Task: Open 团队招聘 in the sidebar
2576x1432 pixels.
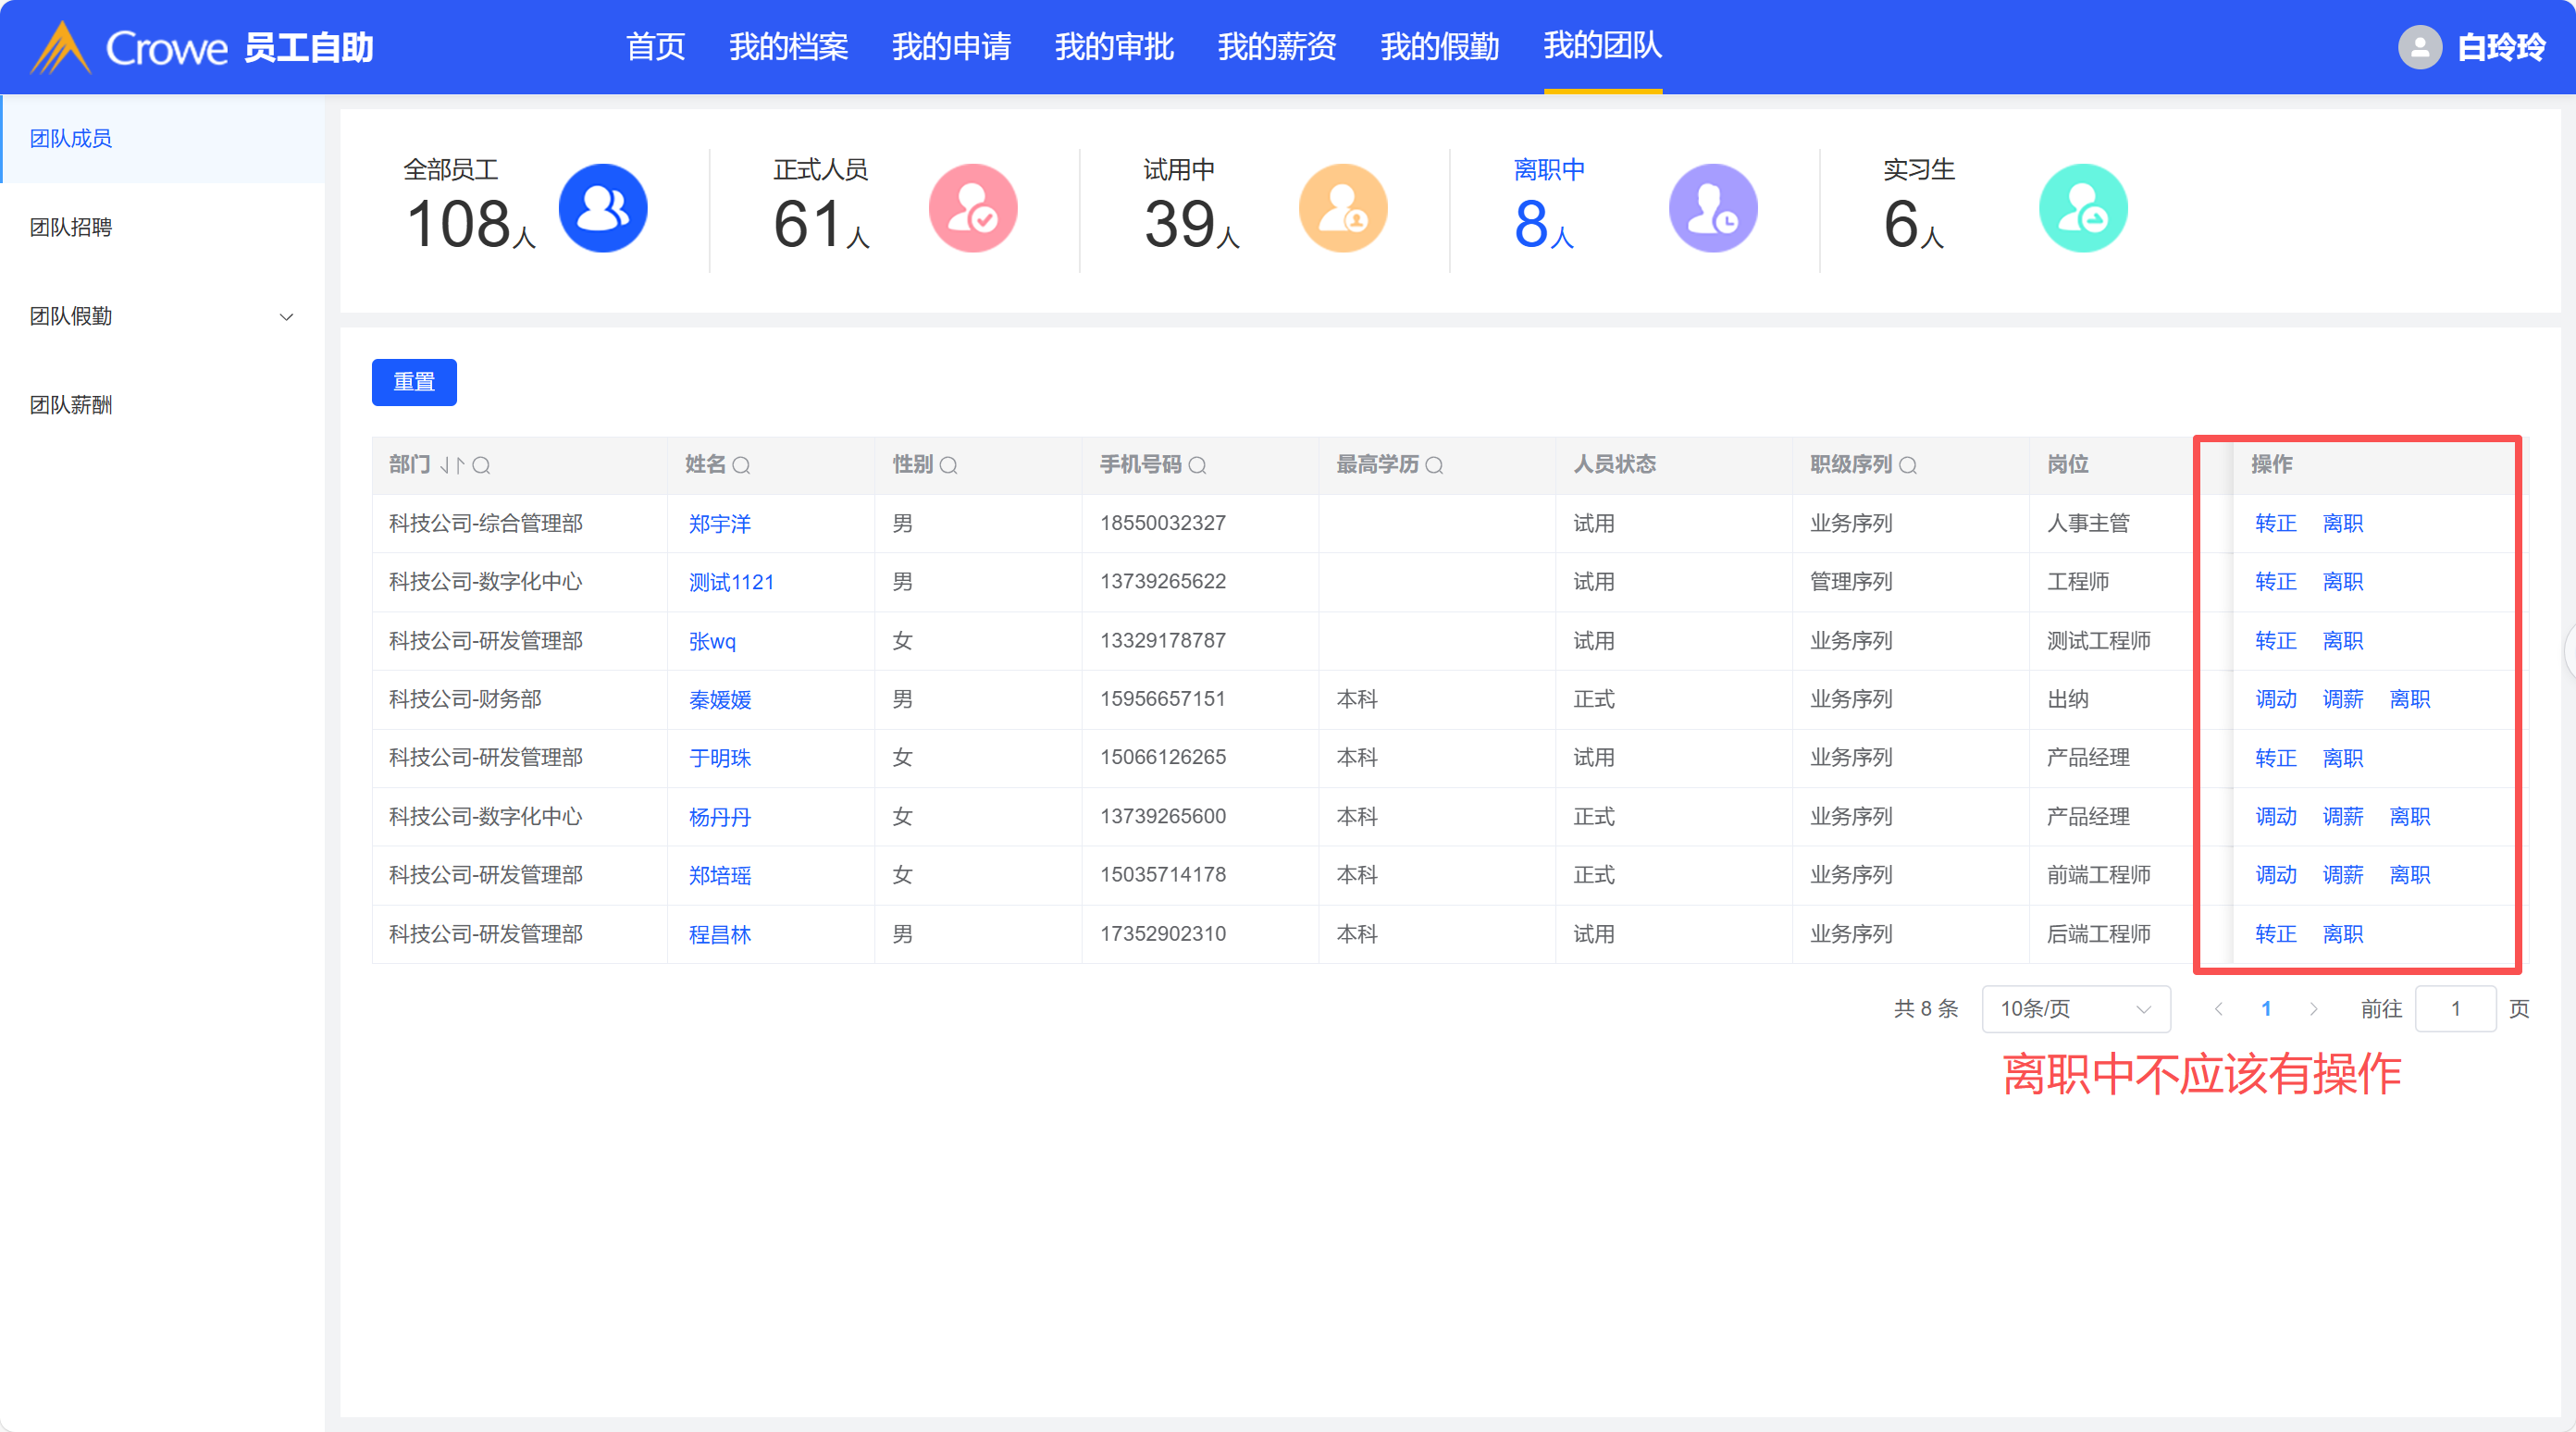Action: point(71,227)
